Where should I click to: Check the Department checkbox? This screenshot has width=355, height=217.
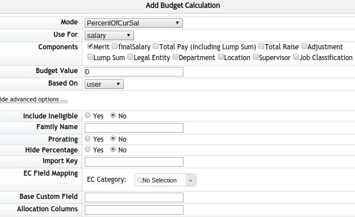coord(176,57)
